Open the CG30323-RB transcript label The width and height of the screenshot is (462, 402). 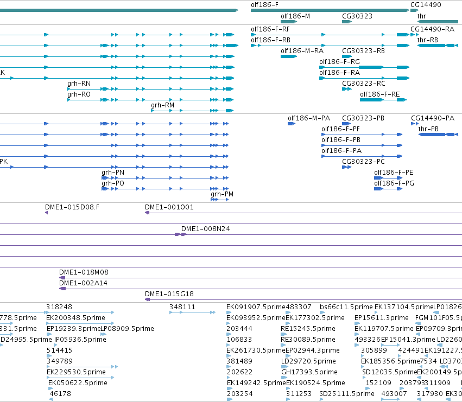(363, 51)
